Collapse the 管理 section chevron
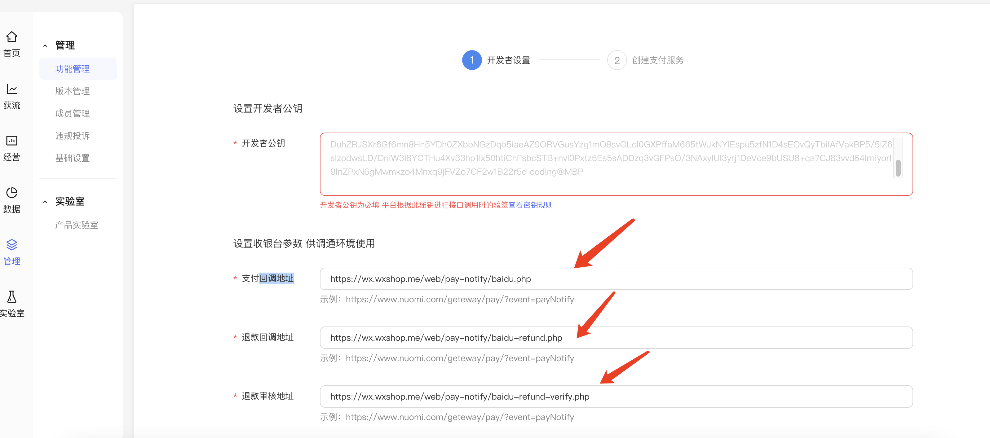 [x=45, y=46]
